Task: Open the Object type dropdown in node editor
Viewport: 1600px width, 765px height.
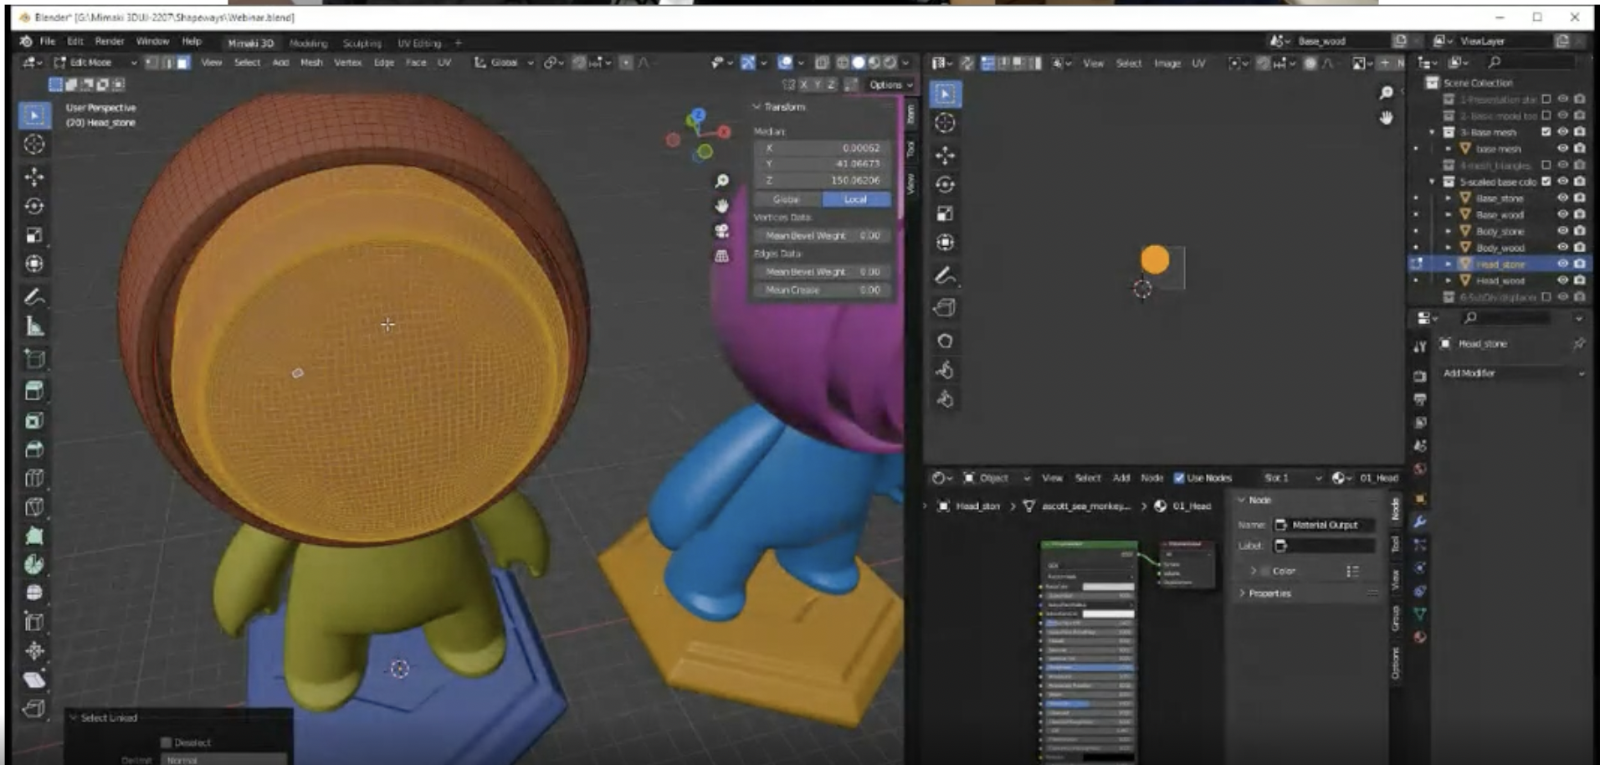Action: [996, 478]
